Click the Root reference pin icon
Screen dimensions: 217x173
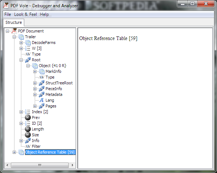(28, 60)
